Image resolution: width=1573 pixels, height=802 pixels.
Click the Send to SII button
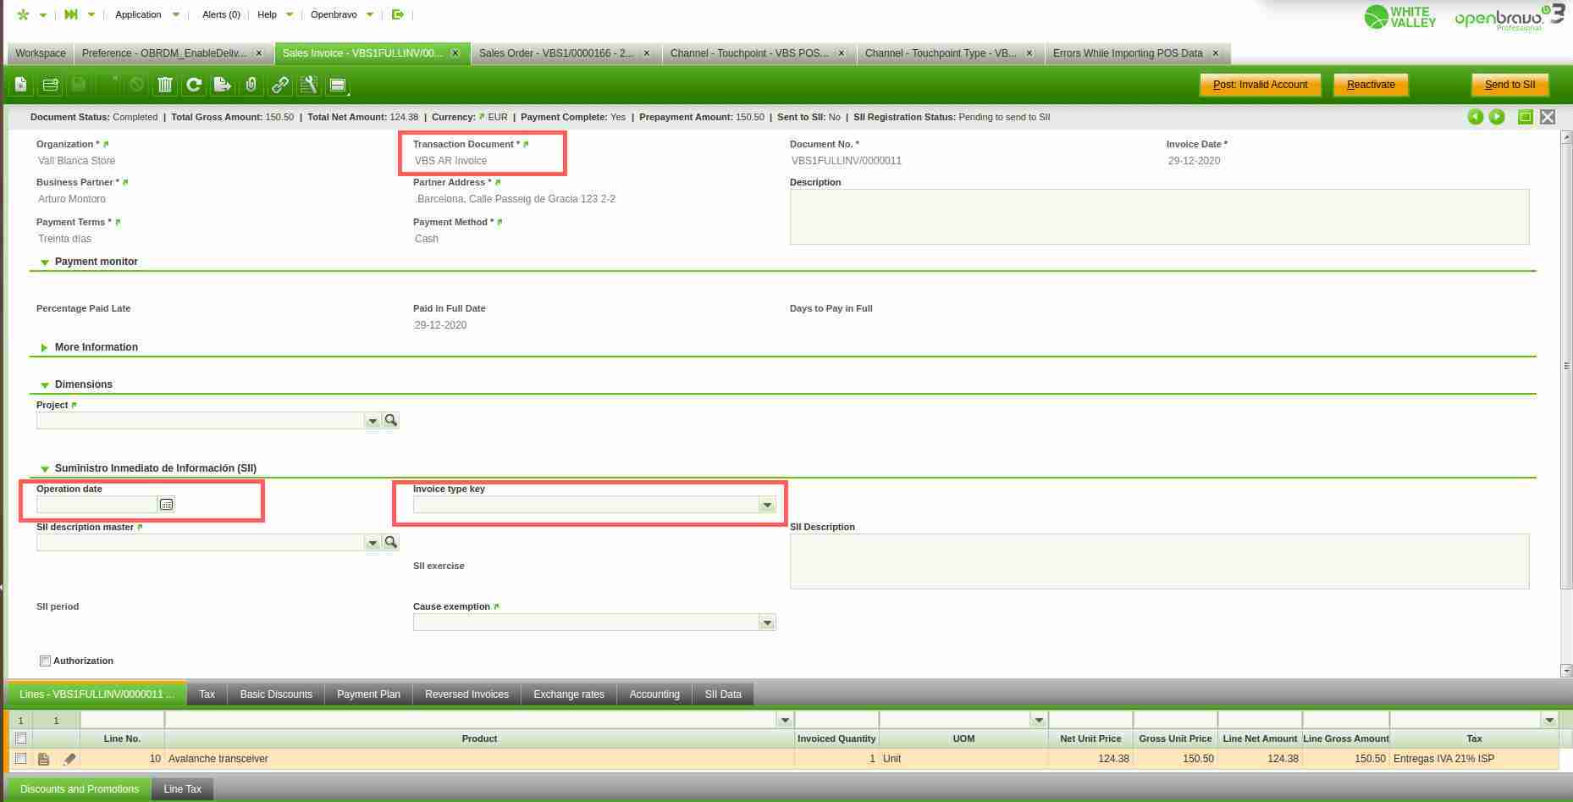pyautogui.click(x=1510, y=85)
